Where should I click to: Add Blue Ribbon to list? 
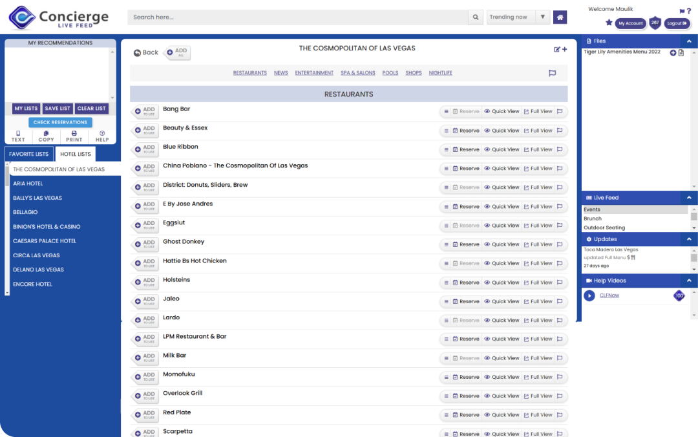[x=145, y=149]
